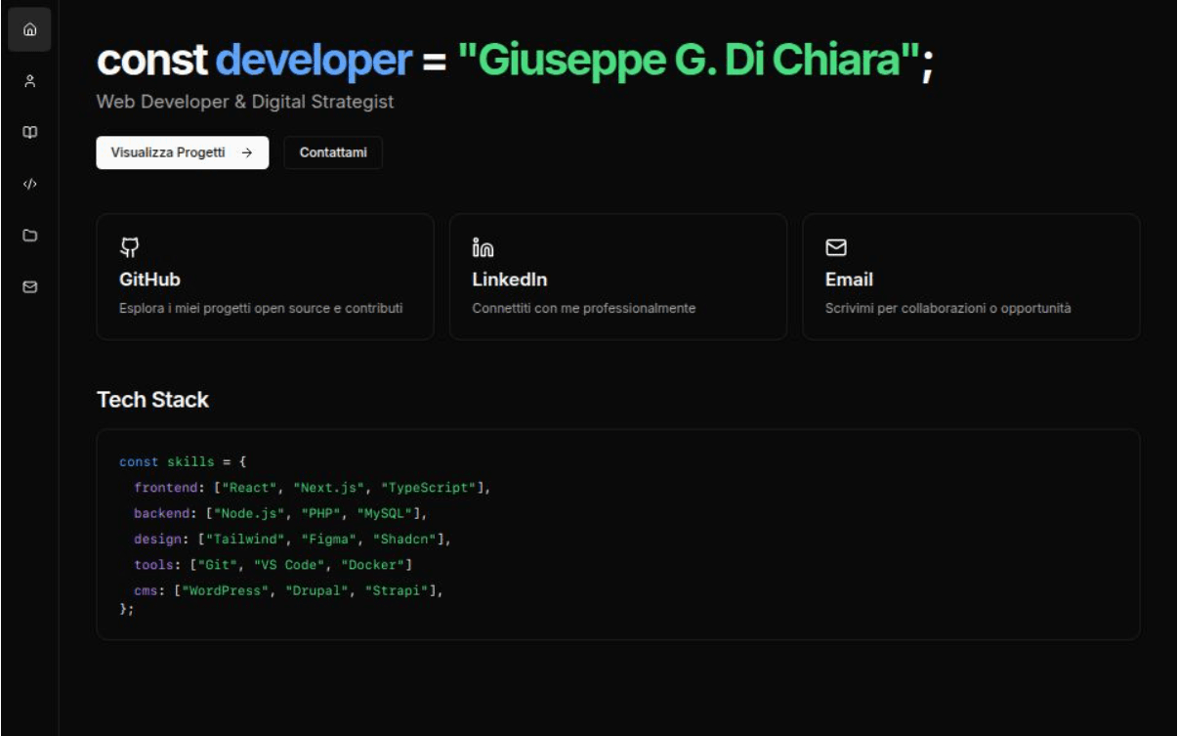Image resolution: width=1178 pixels, height=736 pixels.
Task: Open the LinkedIn card title link
Action: pyautogui.click(x=509, y=280)
